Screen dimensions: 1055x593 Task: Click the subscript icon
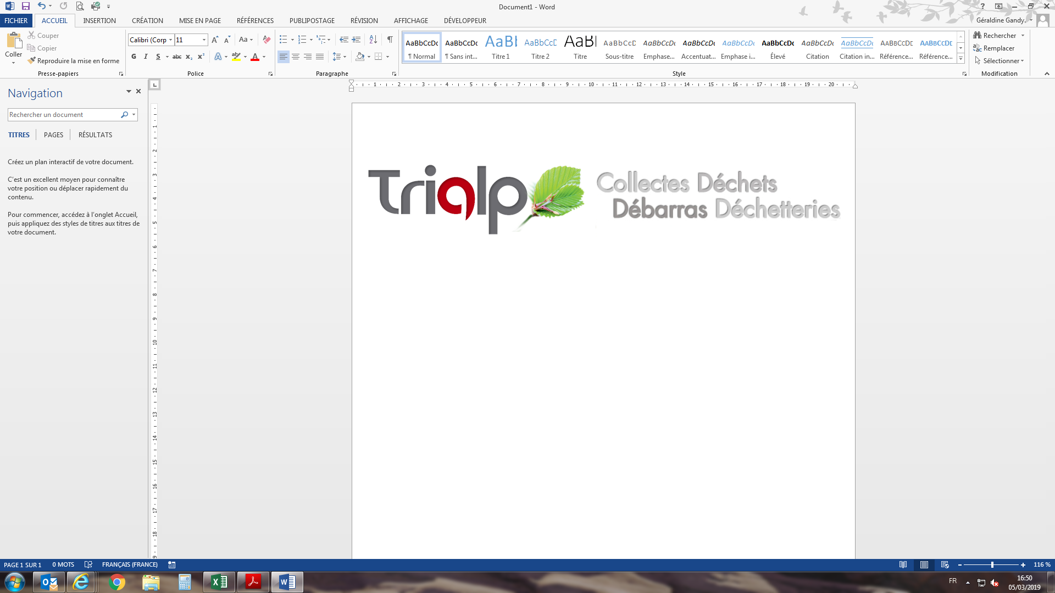coord(189,57)
